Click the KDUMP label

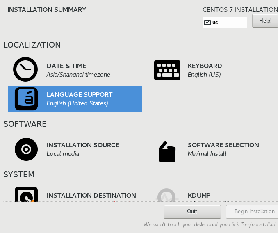click(x=199, y=195)
